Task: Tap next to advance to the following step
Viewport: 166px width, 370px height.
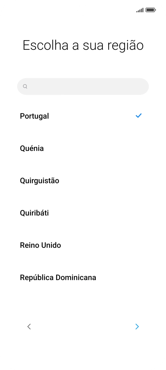Action: point(137,326)
